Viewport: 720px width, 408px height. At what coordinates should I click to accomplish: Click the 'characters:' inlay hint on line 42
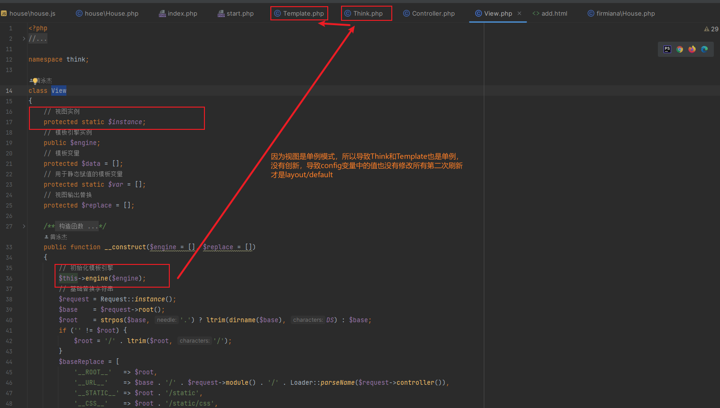[x=194, y=341]
